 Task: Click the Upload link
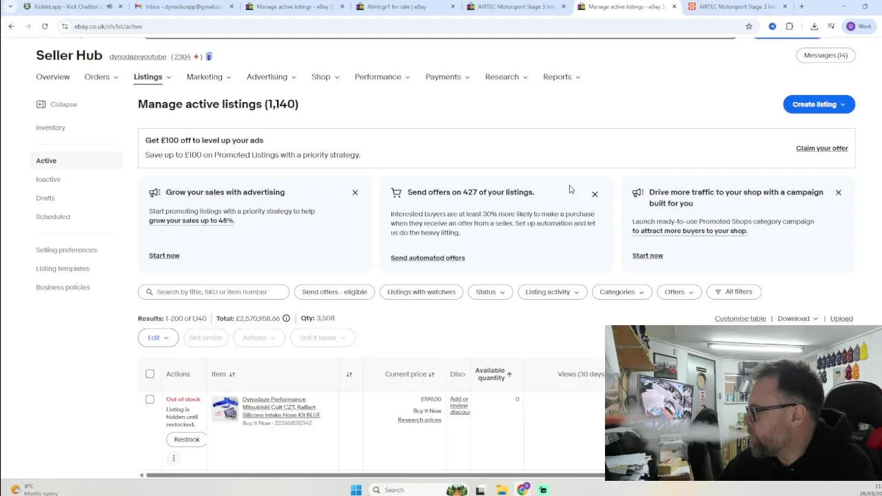pos(841,319)
